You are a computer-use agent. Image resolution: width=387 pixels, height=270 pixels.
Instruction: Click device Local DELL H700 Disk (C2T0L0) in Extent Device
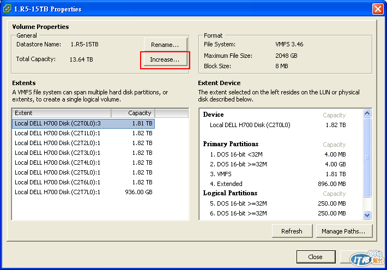[250, 125]
